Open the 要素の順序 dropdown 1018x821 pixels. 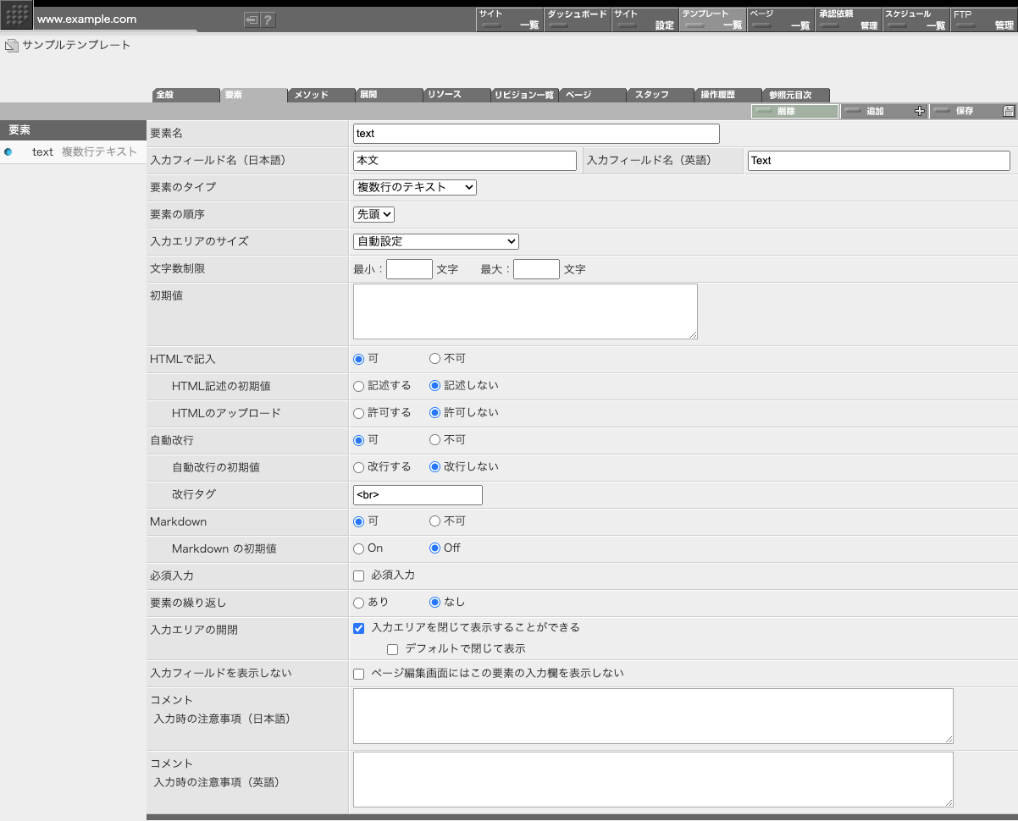pyautogui.click(x=373, y=214)
